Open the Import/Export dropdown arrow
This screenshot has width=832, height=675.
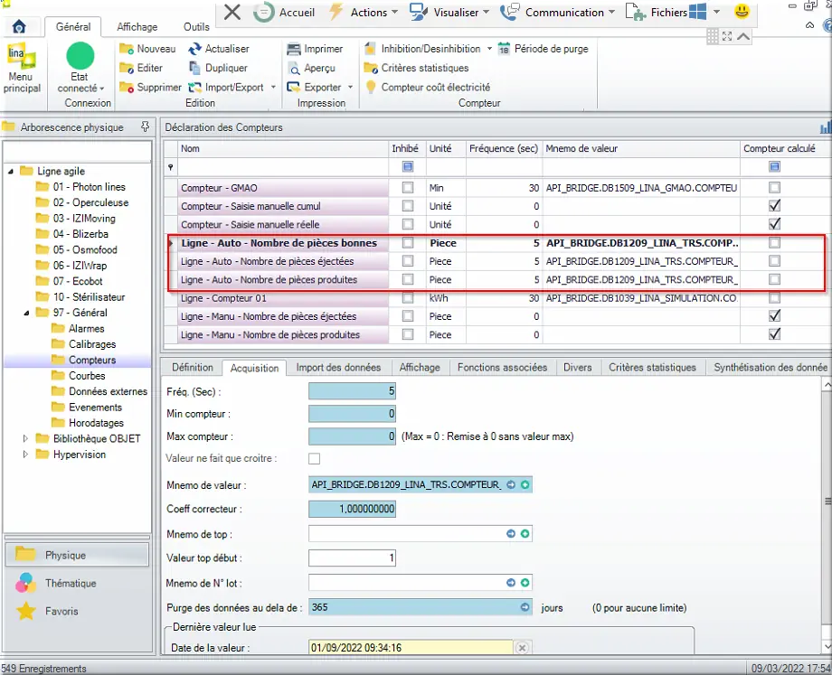[x=273, y=87]
